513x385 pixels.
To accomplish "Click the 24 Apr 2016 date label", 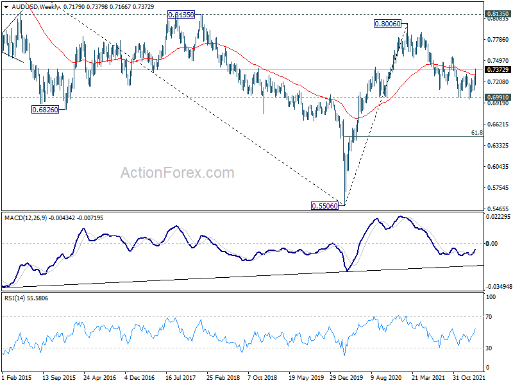I will pos(100,377).
